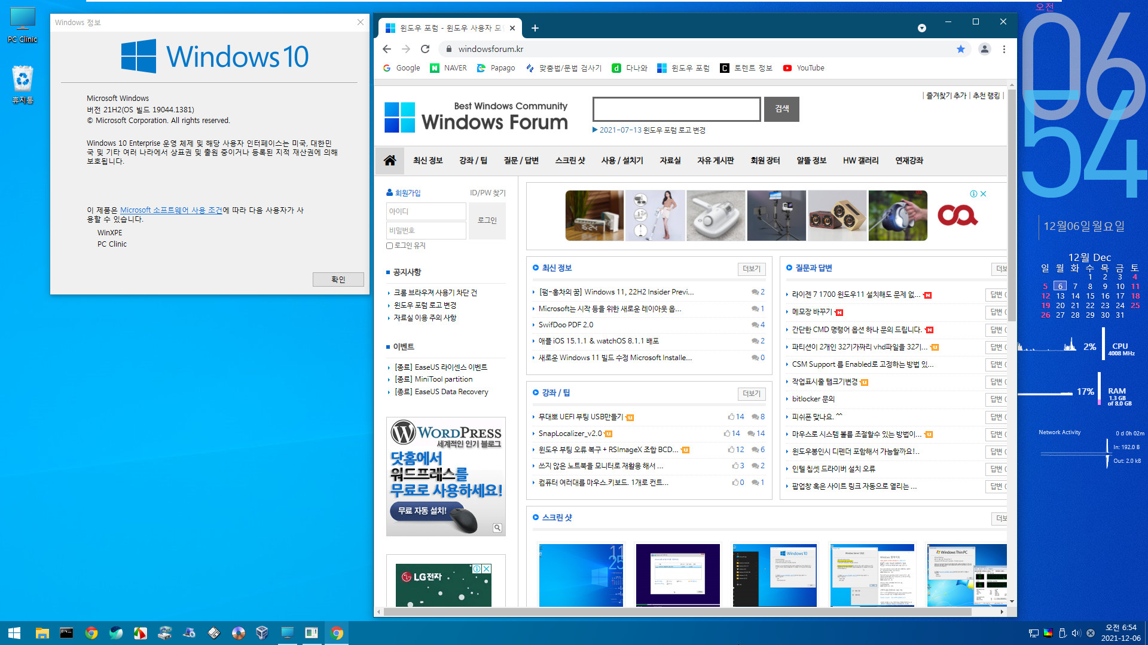Viewport: 1148px width, 645px height.
Task: Launch Command Prompt from the taskbar
Action: (x=66, y=633)
